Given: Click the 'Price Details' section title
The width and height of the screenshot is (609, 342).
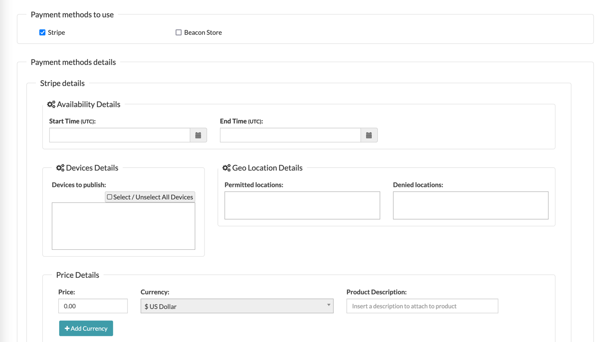Looking at the screenshot, I should pos(78,275).
